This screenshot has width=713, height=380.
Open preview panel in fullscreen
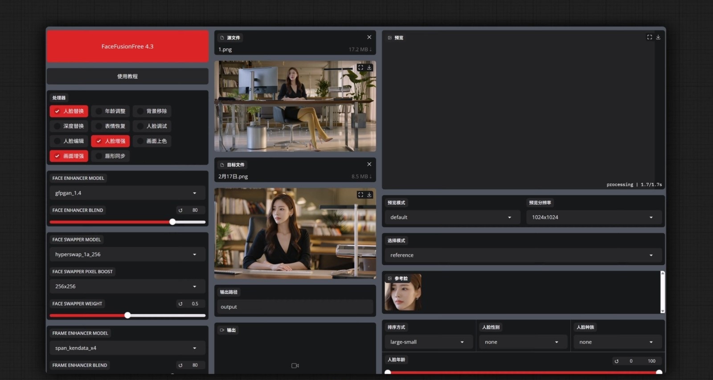(649, 37)
